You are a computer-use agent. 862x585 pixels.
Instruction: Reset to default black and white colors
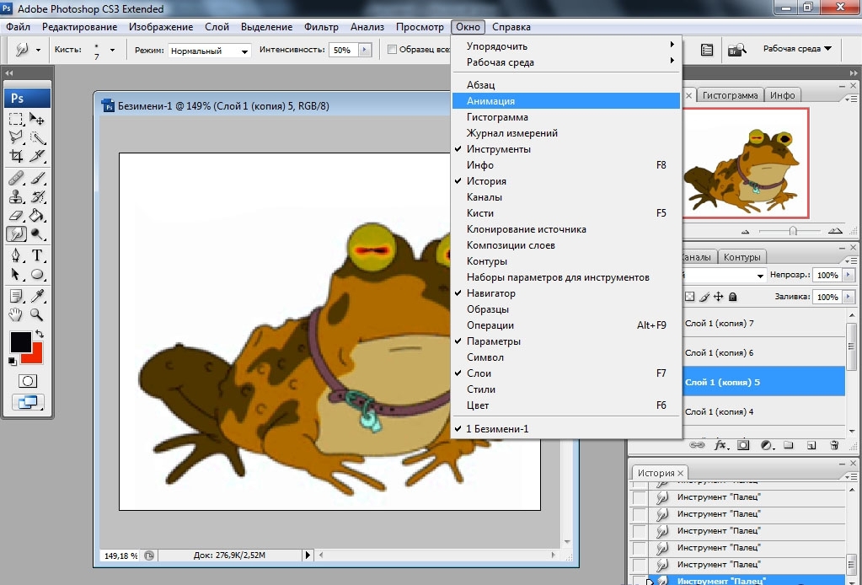[12, 362]
